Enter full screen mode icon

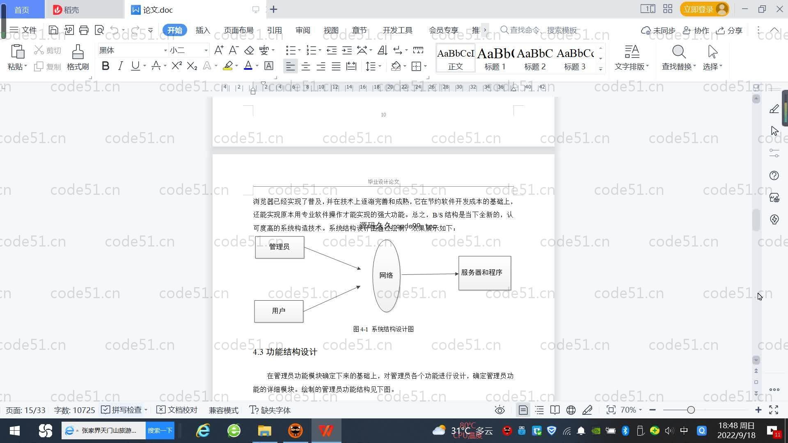click(x=774, y=410)
